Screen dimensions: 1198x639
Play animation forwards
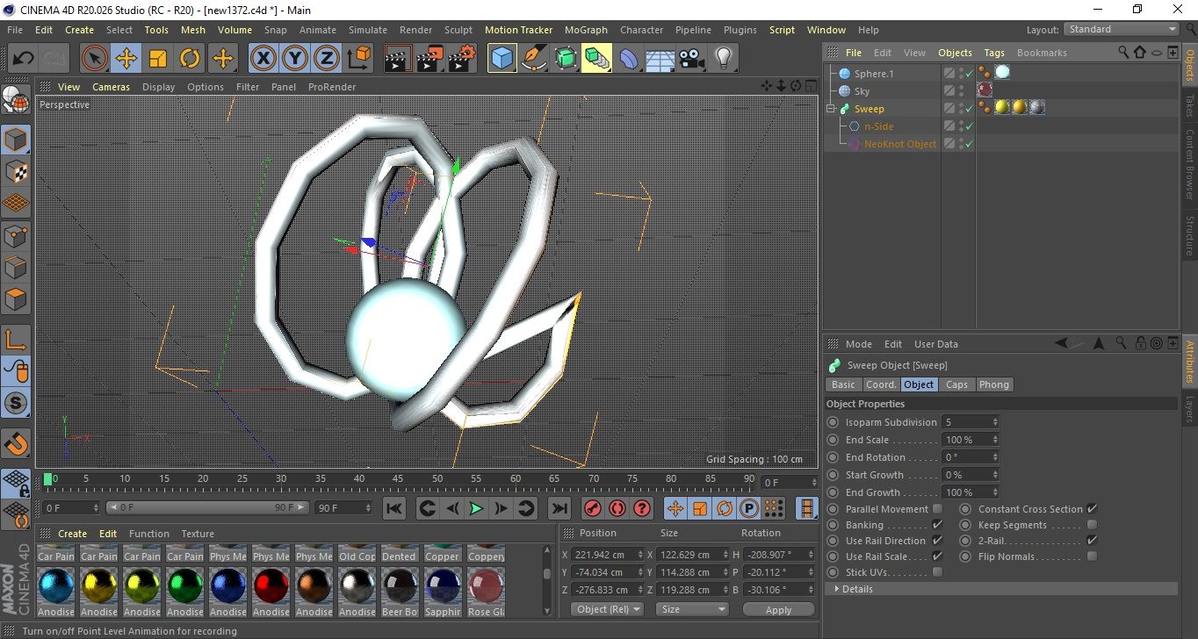[476, 508]
